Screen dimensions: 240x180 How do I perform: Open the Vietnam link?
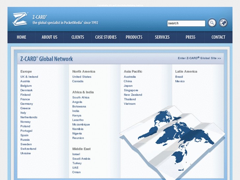click(x=130, y=104)
